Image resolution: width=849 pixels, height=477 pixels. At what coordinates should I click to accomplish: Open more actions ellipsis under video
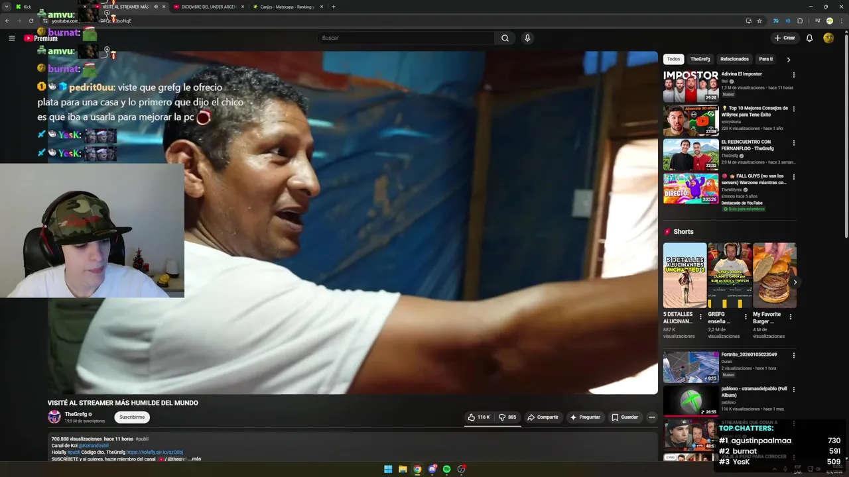click(x=652, y=417)
